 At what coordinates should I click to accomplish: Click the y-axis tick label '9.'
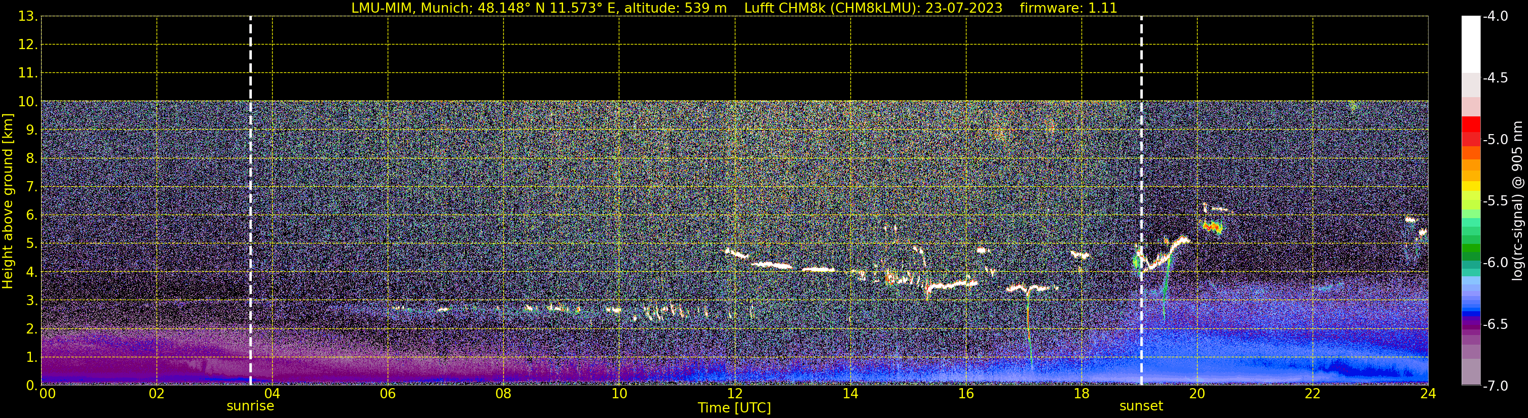[31, 130]
